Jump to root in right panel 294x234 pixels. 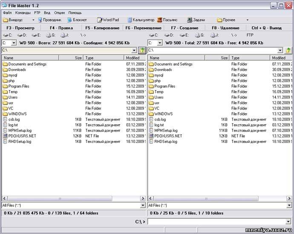pos(234,35)
